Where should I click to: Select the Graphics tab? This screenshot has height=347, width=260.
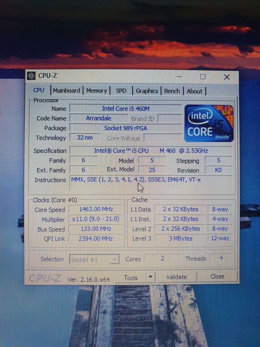147,91
